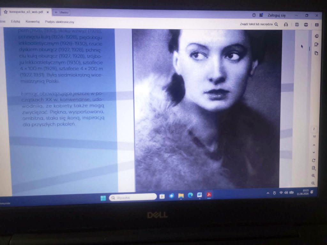Open the notification bell icon in the tray
Image resolution: width=327 pixels, height=245 pixels.
point(312,192)
